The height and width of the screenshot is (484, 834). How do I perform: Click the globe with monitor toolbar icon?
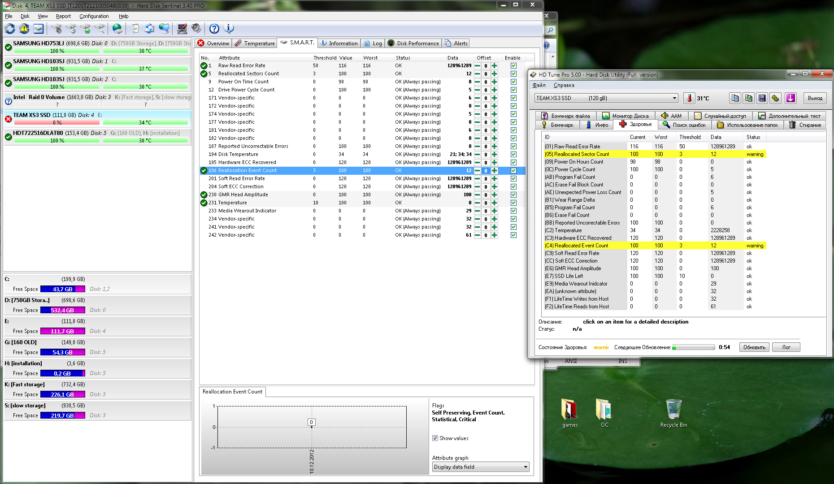point(164,29)
